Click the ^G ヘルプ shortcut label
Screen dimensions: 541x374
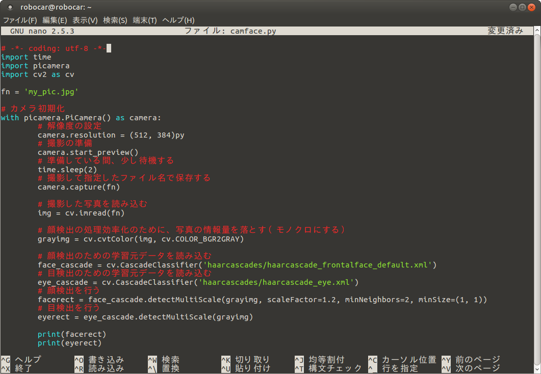21,360
